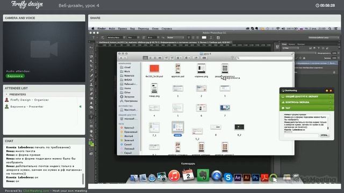Click the Apple menu logo
The height and width of the screenshot is (193, 344).
click(92, 28)
